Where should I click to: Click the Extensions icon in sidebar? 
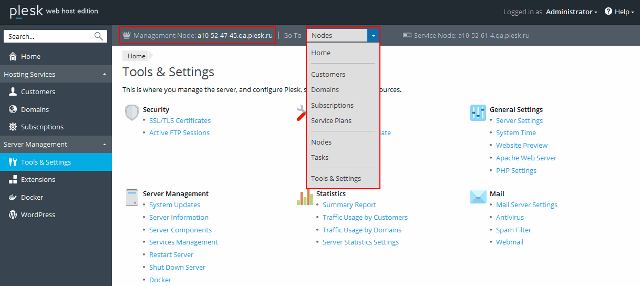tap(13, 180)
